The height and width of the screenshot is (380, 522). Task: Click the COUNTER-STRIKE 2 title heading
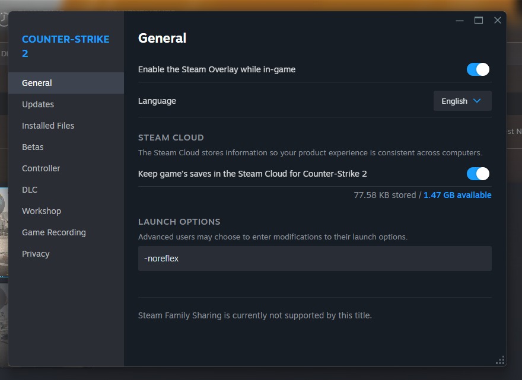coord(66,46)
